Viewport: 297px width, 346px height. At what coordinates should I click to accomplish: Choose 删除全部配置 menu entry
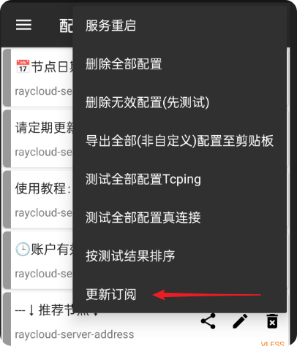(x=179, y=64)
